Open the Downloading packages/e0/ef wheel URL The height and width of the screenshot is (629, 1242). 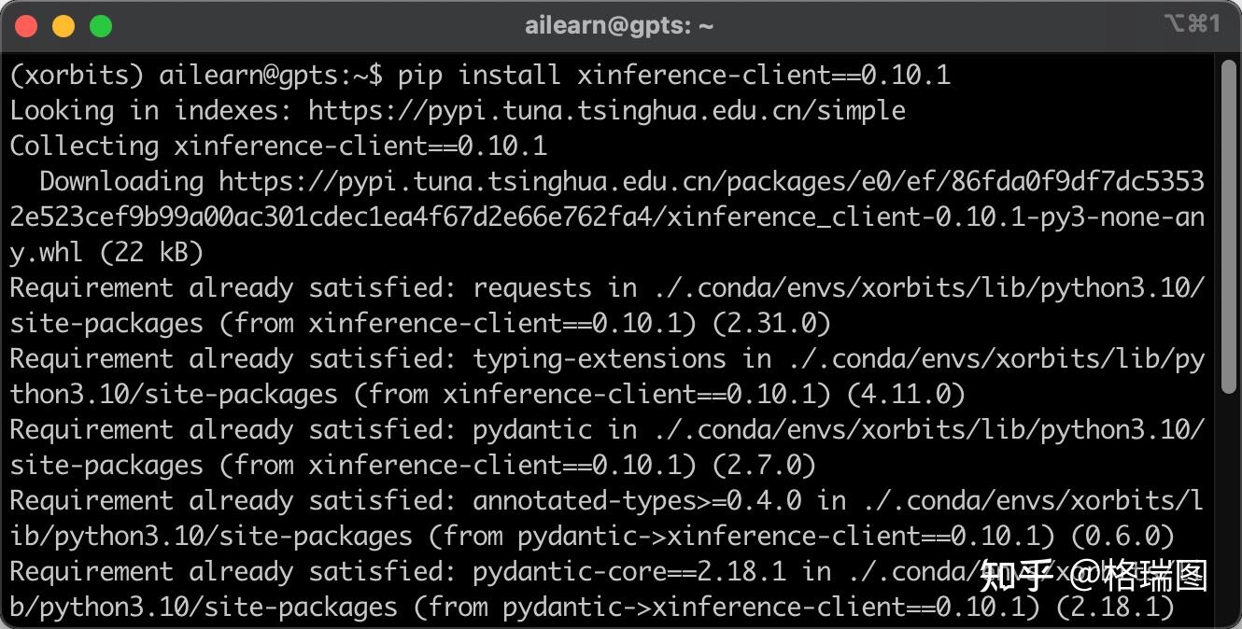point(607,217)
